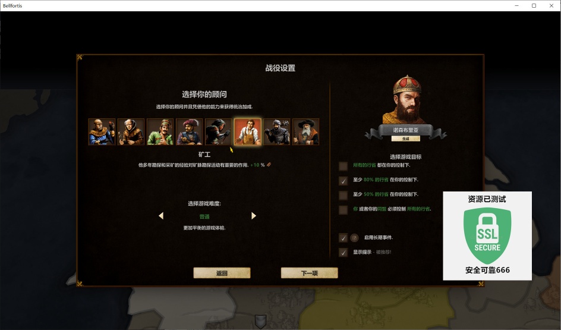Check the all provinces under control goal
This screenshot has width=561, height=330.
pyautogui.click(x=343, y=166)
